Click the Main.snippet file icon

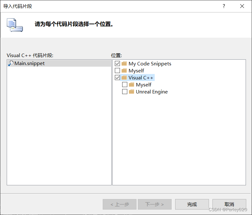11,63
